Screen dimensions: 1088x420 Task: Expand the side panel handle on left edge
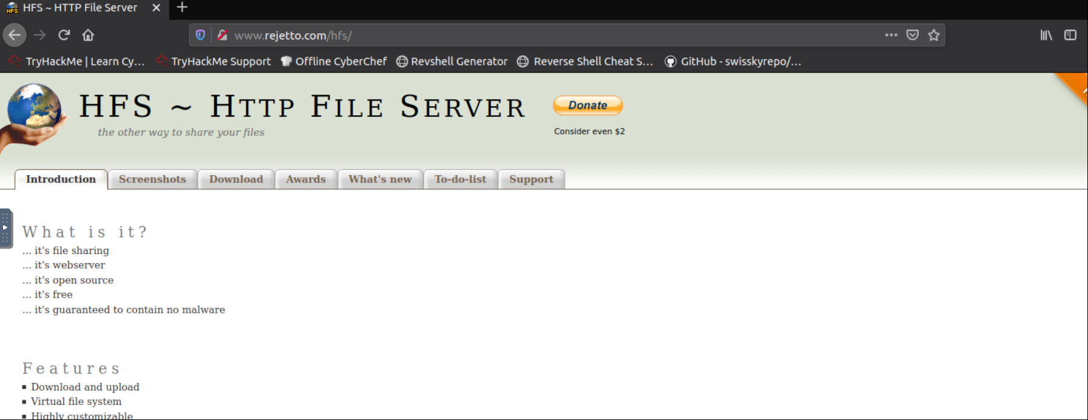point(5,228)
